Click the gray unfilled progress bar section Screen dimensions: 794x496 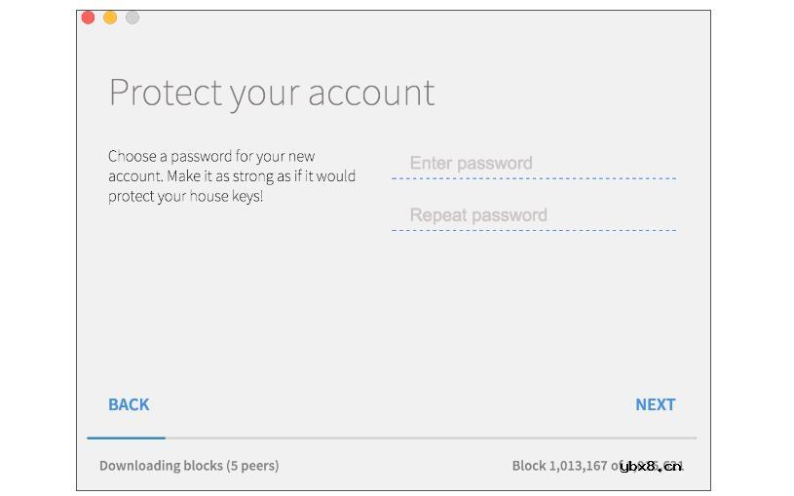(x=429, y=439)
